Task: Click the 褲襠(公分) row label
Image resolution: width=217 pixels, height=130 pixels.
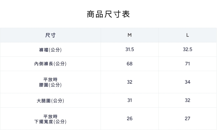Action: pos(50,50)
